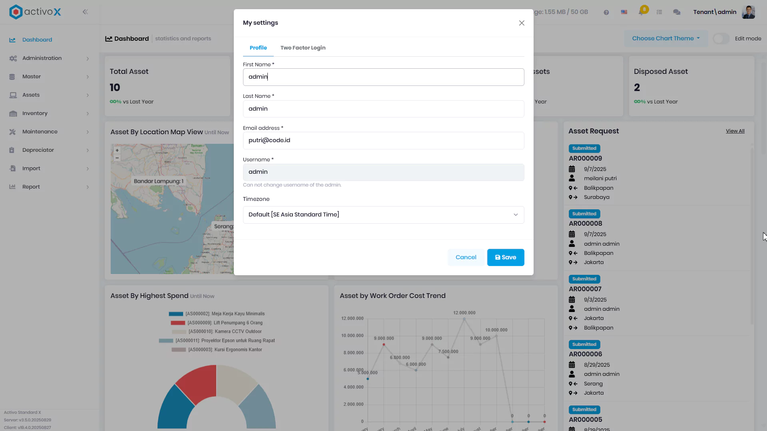Click the Administration gears icon

tap(13, 58)
